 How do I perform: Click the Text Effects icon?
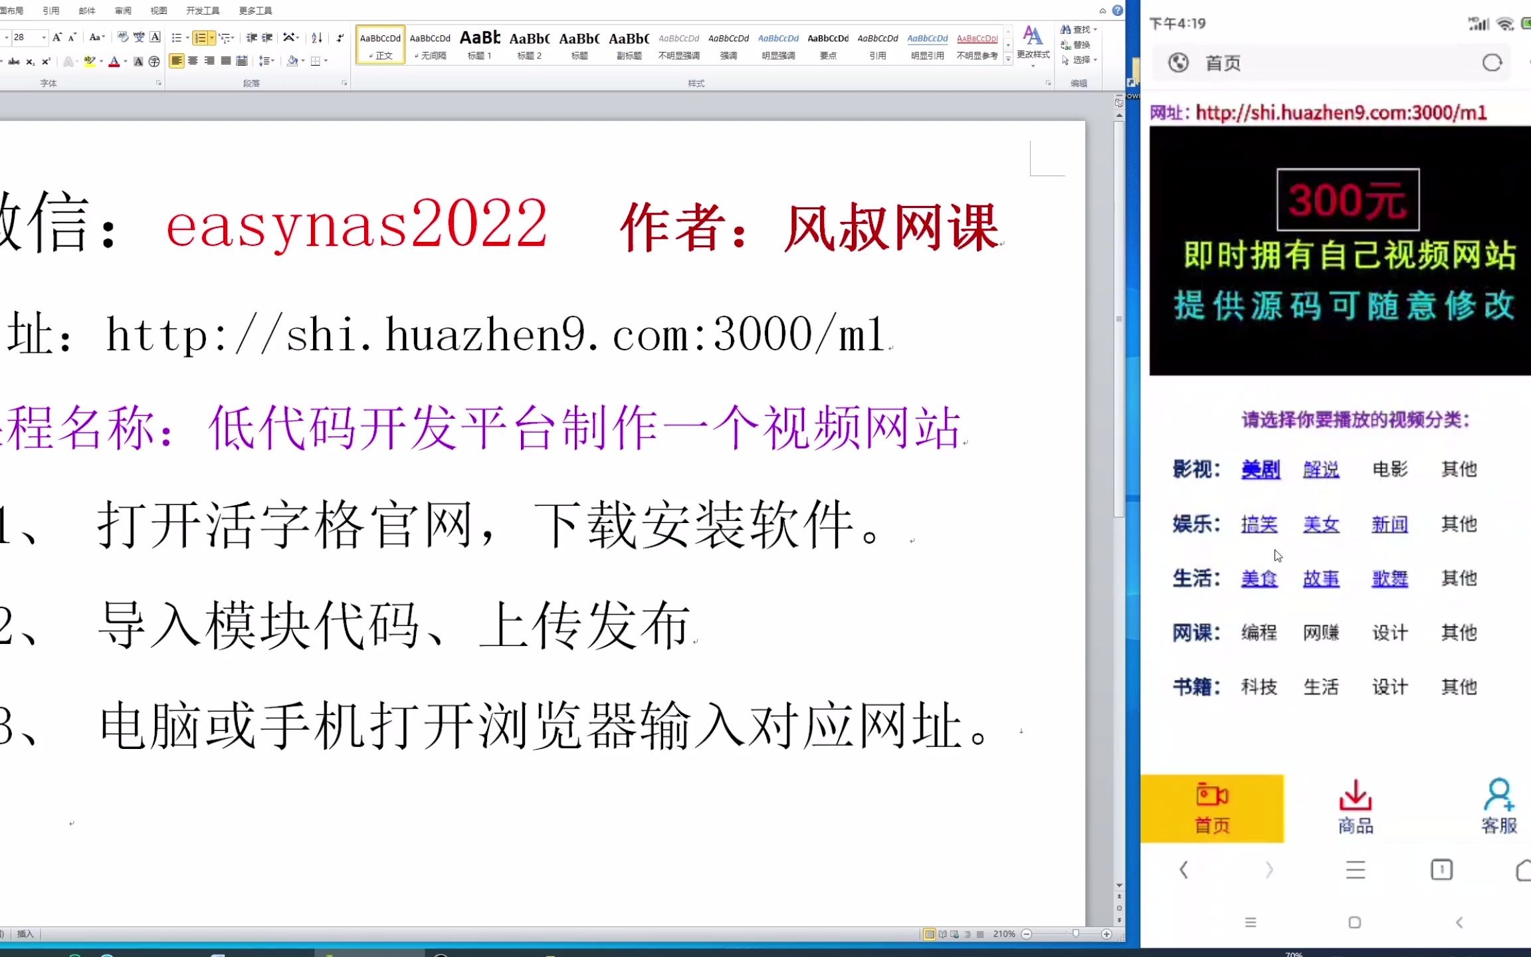(68, 61)
